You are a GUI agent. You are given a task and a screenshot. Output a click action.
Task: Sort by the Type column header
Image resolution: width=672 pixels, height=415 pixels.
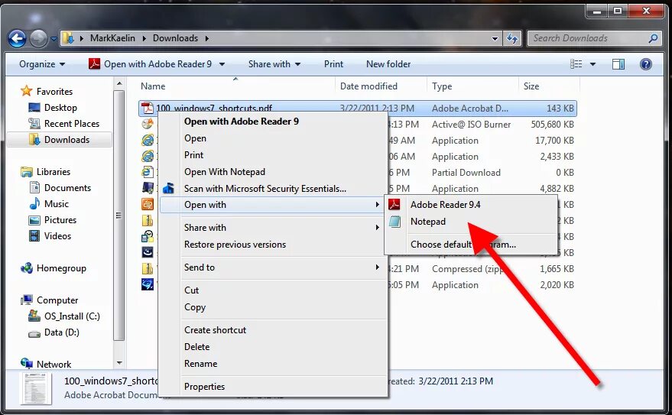442,86
